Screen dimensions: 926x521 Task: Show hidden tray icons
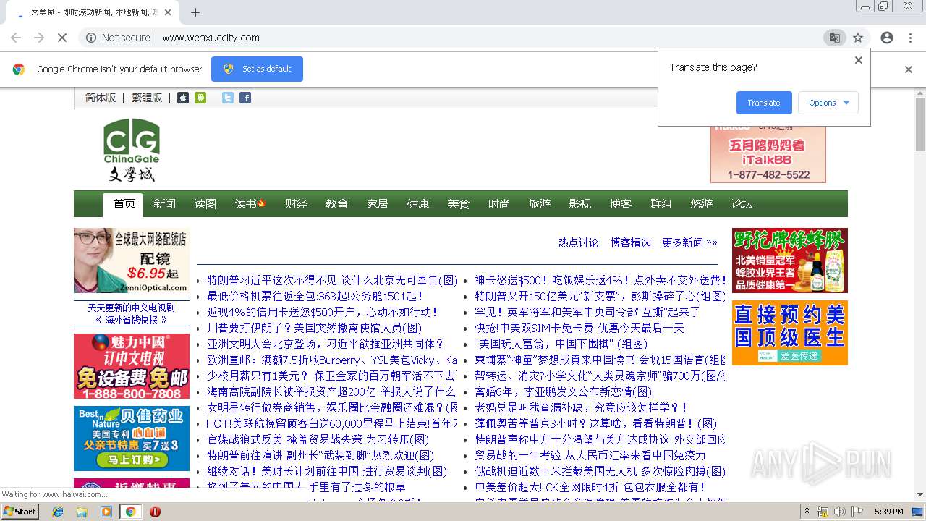(x=807, y=512)
